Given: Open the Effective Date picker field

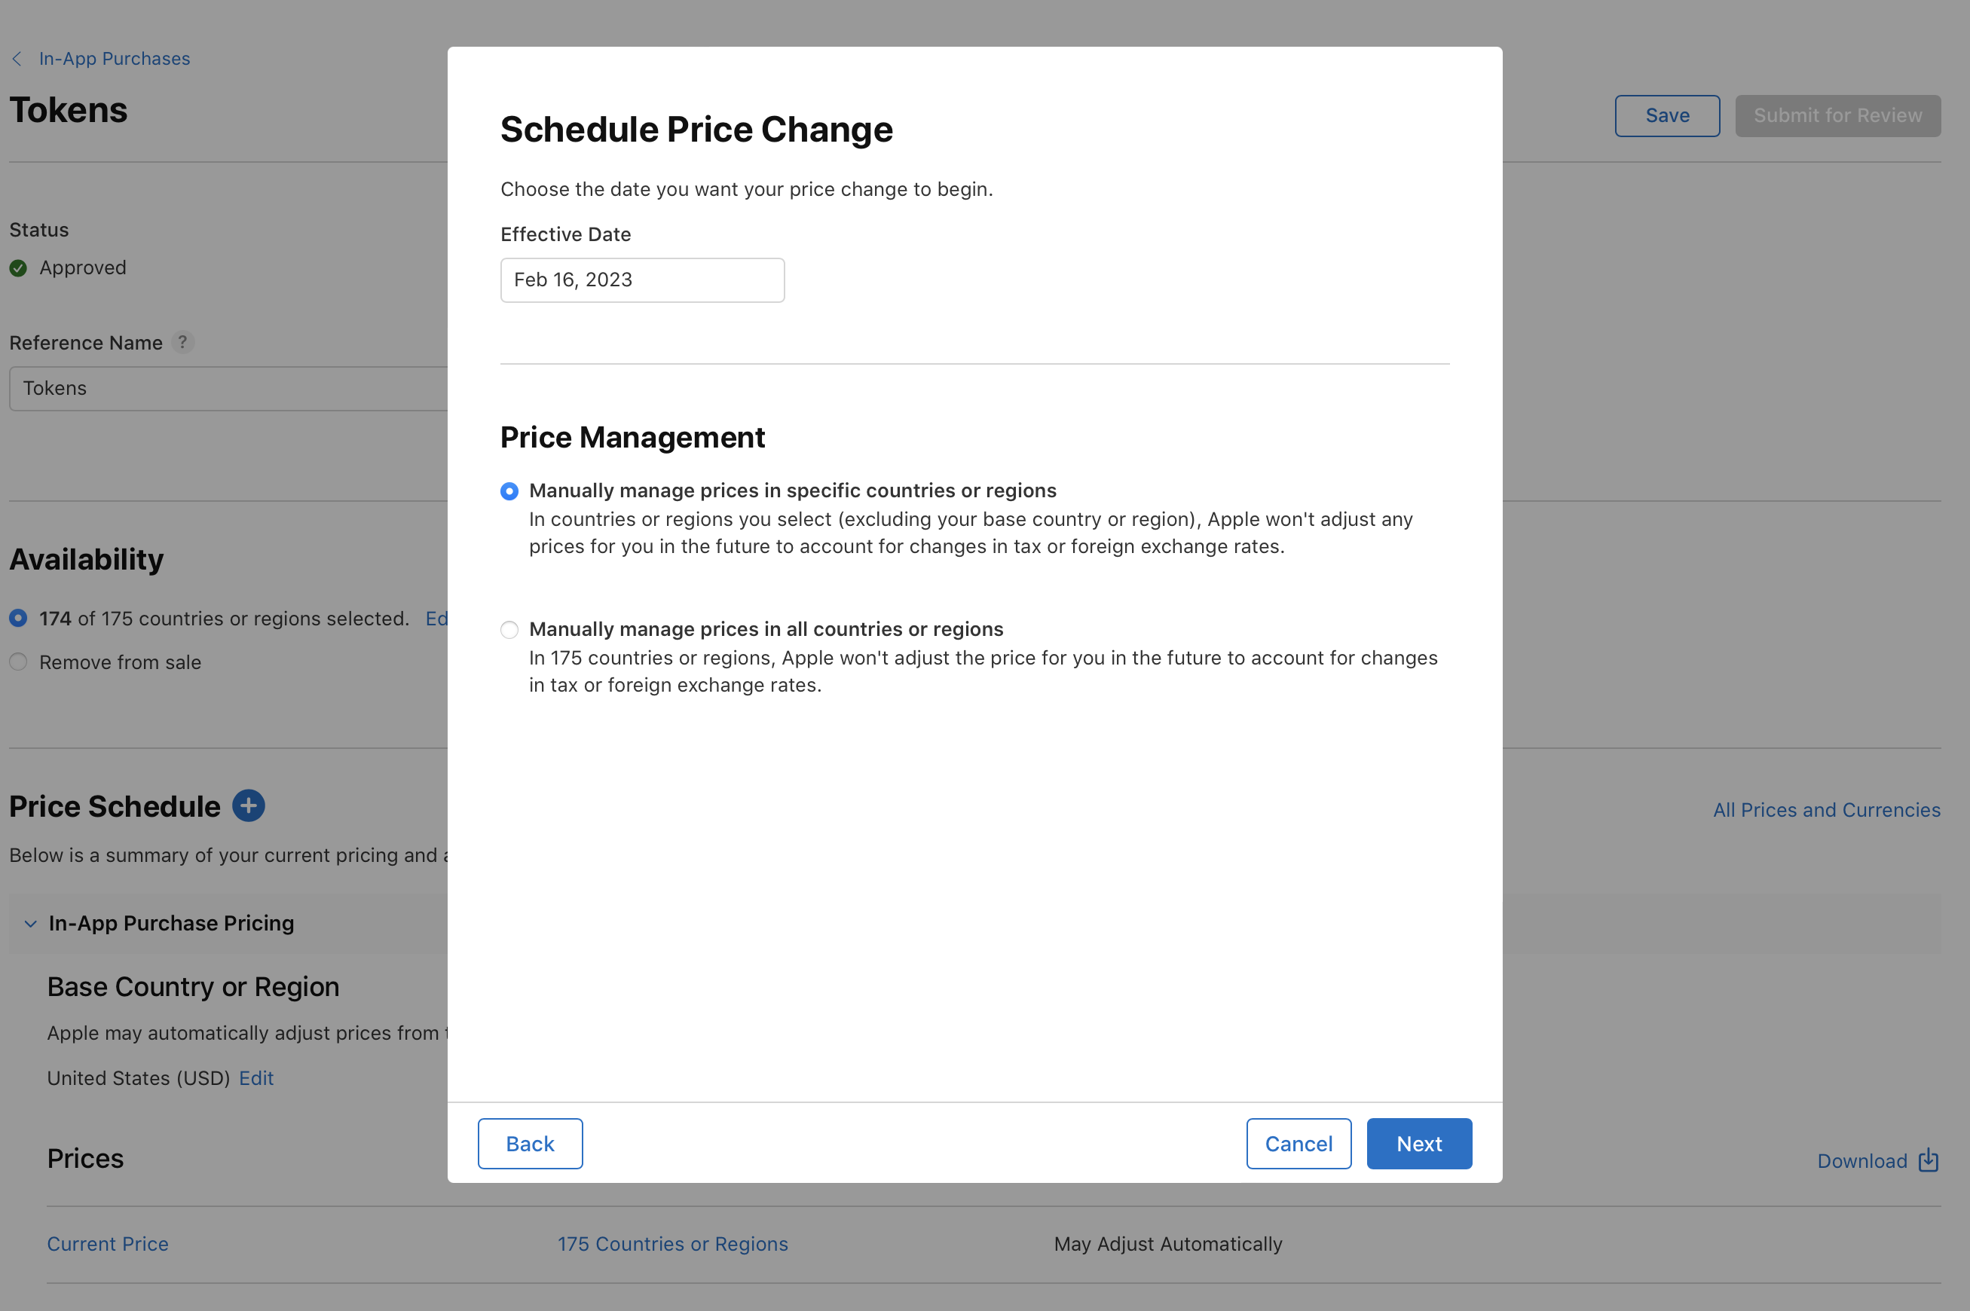Looking at the screenshot, I should tap(642, 280).
